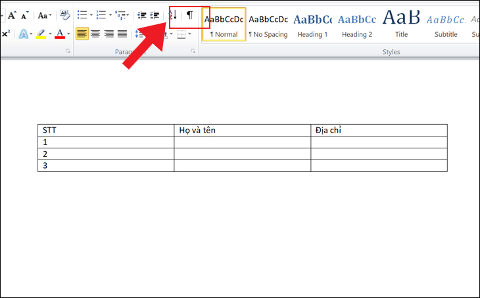Click the Numbering list icon
Screen dimensions: 480x298
[101, 15]
